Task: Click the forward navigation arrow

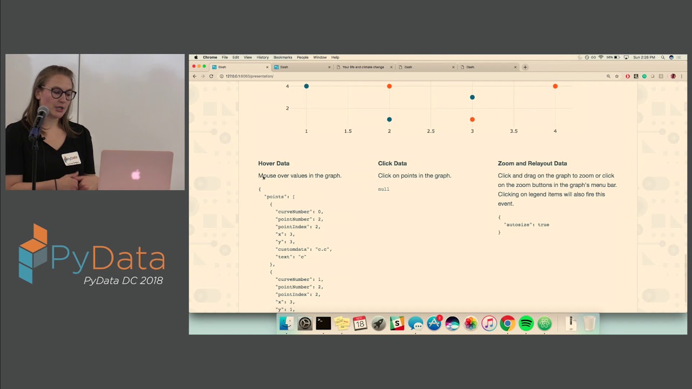Action: [203, 76]
